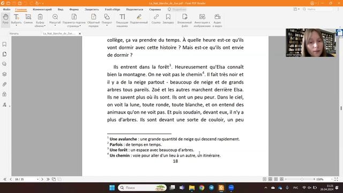This screenshot has width=343, height=193.
Task: Click the Zoom (Масштаб) magnifier tool
Action: (x=55, y=17)
